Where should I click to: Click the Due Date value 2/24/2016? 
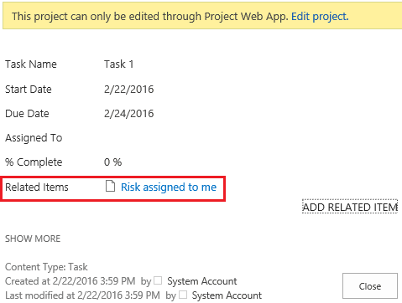129,114
